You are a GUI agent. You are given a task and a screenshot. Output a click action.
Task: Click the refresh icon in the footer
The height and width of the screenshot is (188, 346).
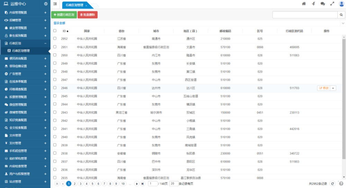click(x=333, y=184)
